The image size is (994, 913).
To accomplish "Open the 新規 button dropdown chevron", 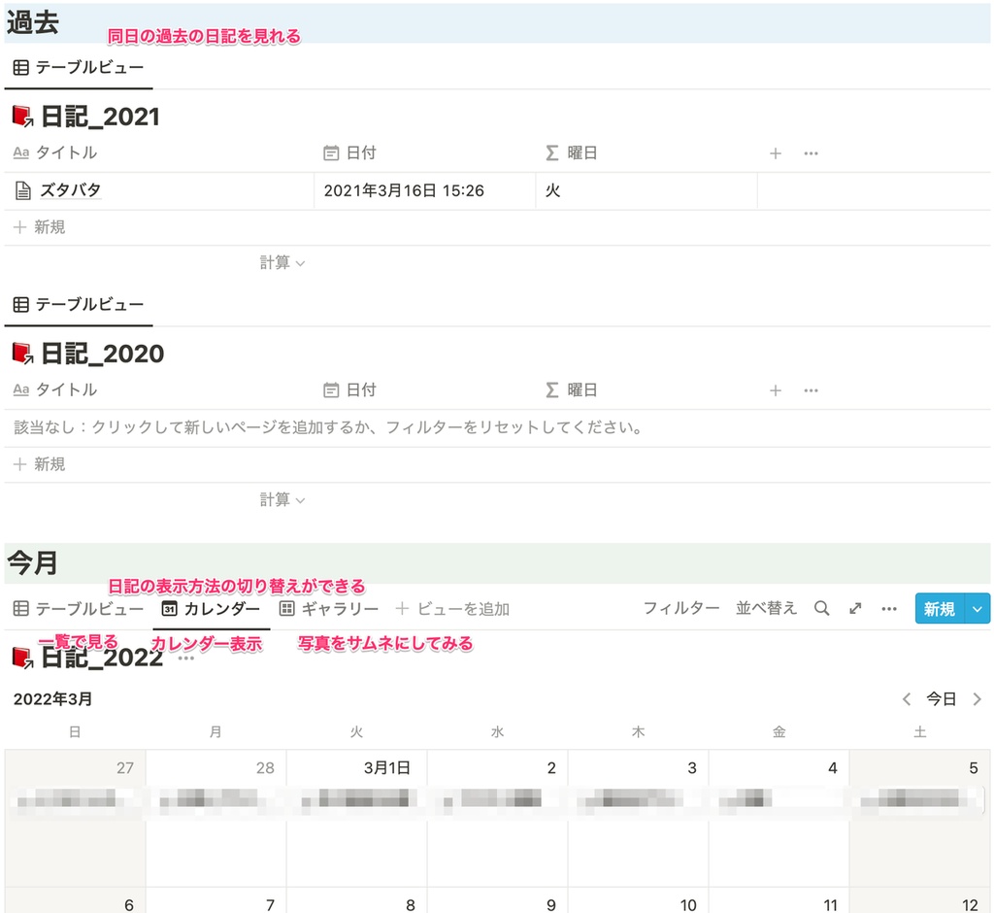I will tap(978, 608).
